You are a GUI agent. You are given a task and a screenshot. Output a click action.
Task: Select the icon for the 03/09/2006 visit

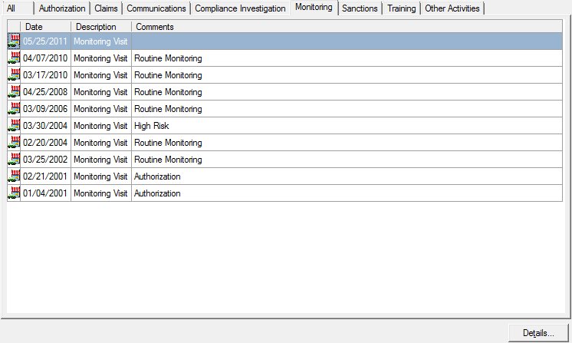(x=14, y=109)
